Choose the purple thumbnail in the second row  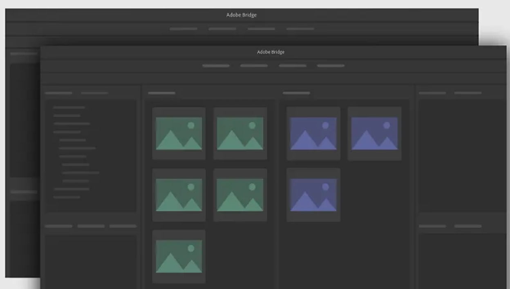click(x=313, y=195)
